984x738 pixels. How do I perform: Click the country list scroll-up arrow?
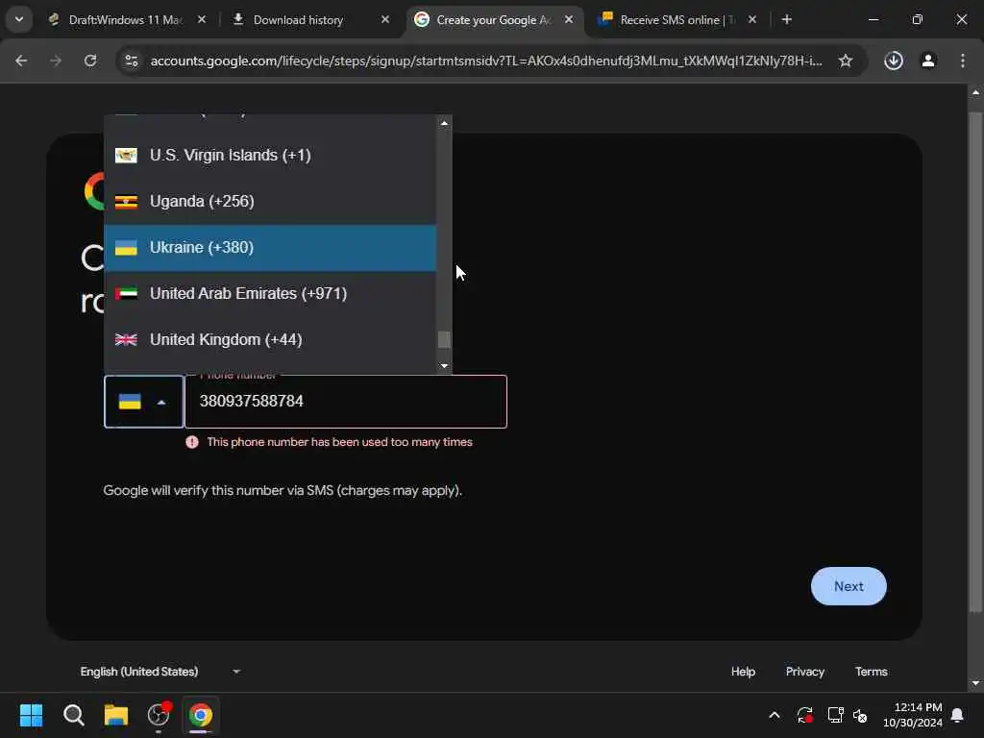point(444,123)
